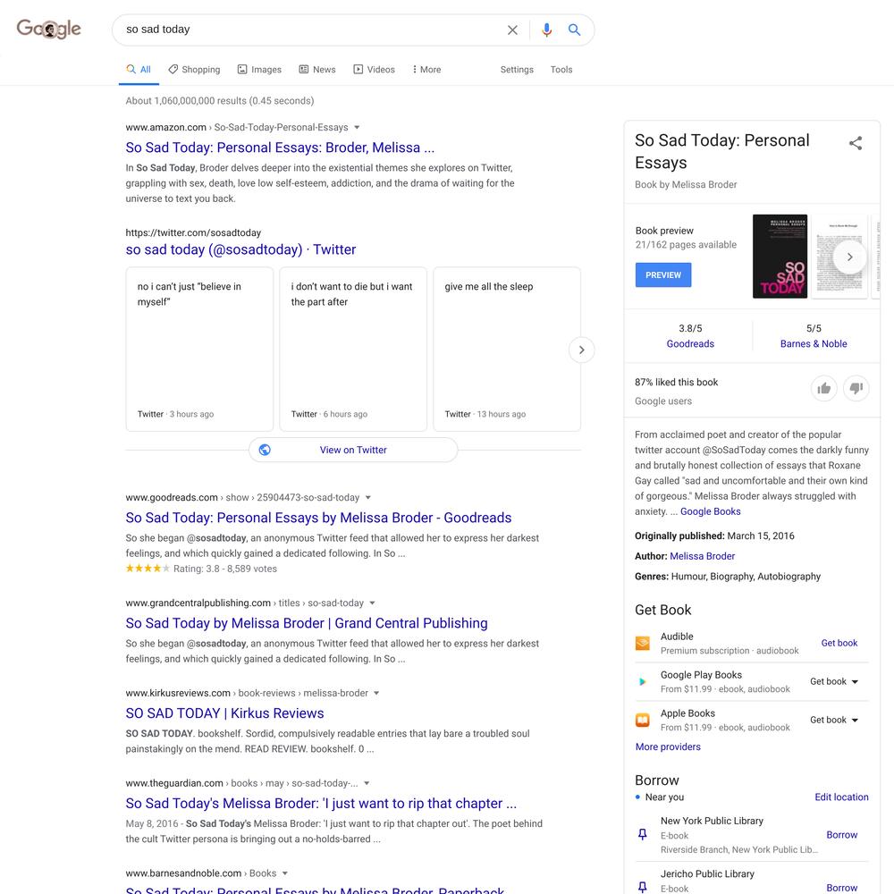
Task: Open the so sad today Twitter result title
Action: (x=240, y=249)
